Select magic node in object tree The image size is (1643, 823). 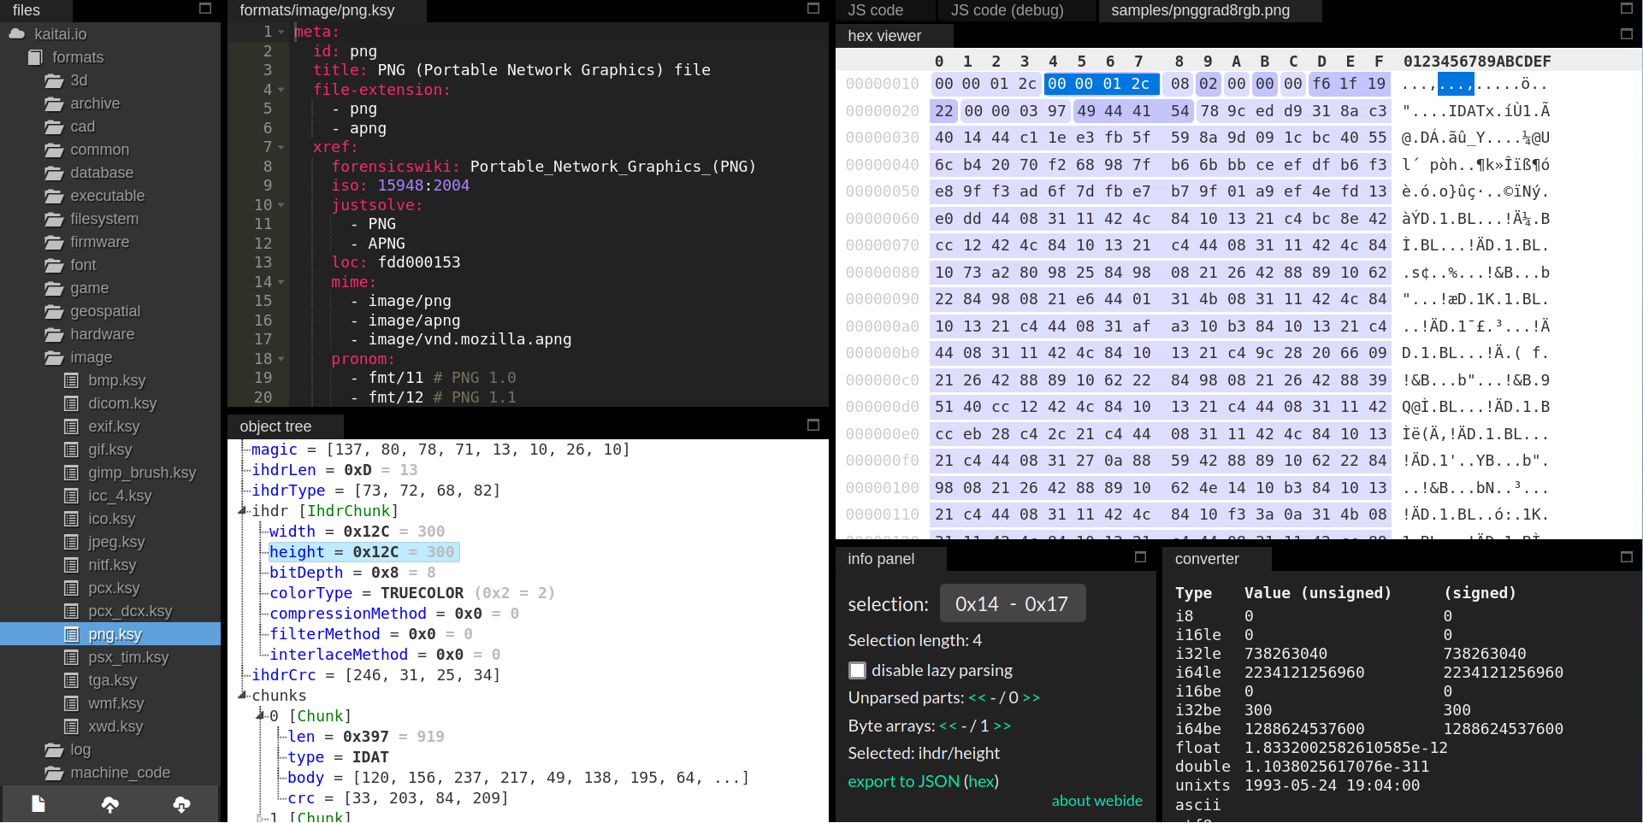(440, 450)
